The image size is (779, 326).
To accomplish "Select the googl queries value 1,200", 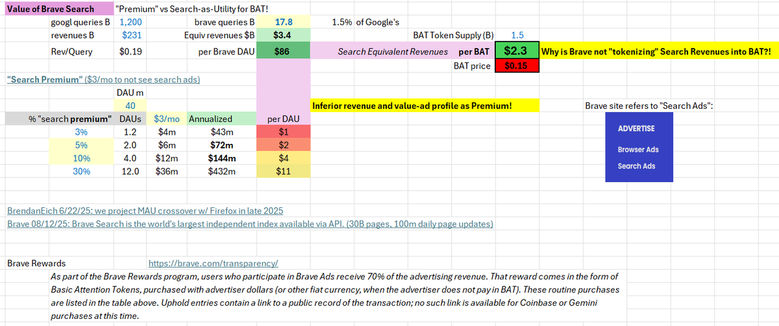I will [130, 22].
